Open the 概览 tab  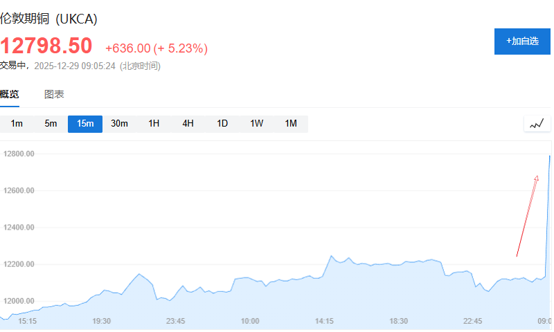10,94
